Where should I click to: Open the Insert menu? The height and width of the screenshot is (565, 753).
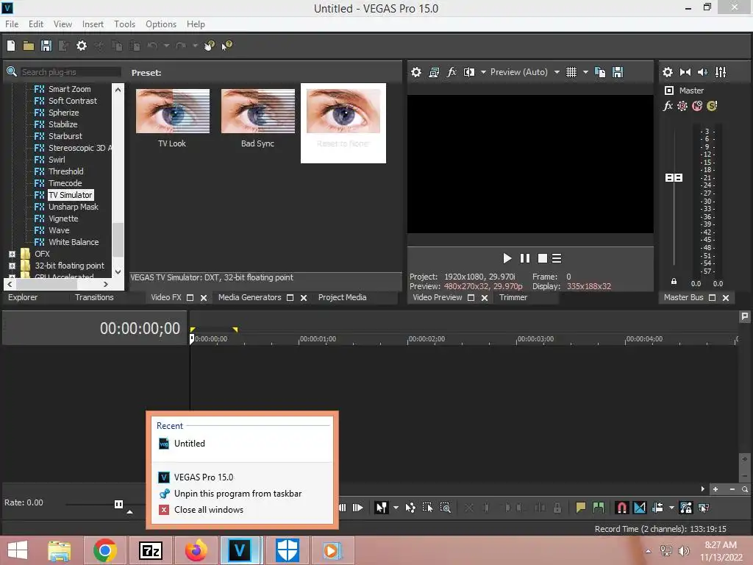93,24
